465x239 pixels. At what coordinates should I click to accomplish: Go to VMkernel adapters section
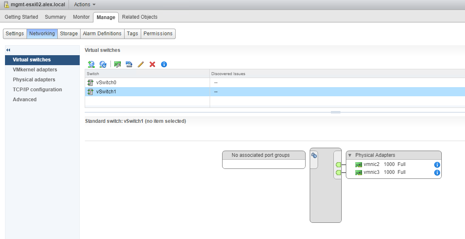pos(35,70)
